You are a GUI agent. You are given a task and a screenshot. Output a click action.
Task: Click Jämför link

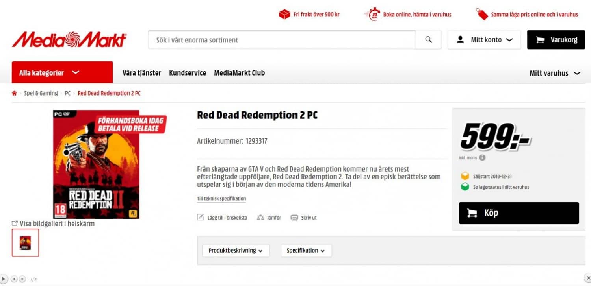tap(273, 218)
